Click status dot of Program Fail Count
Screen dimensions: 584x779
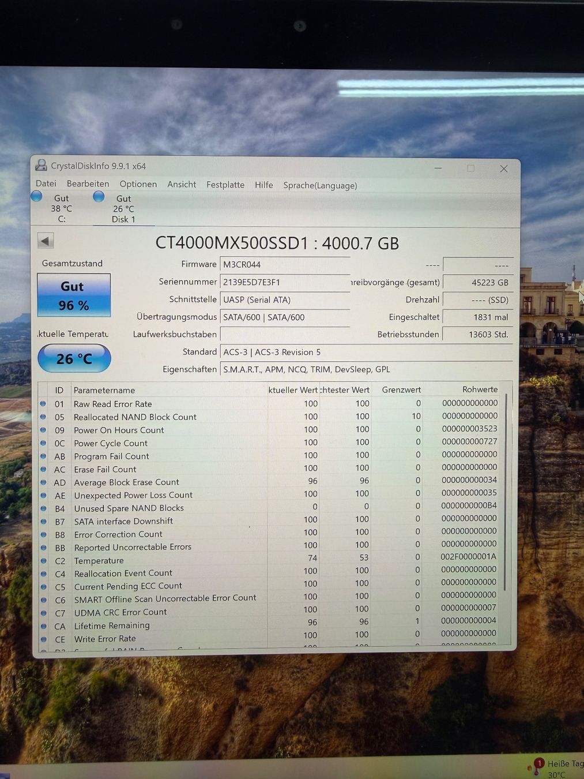tap(43, 456)
